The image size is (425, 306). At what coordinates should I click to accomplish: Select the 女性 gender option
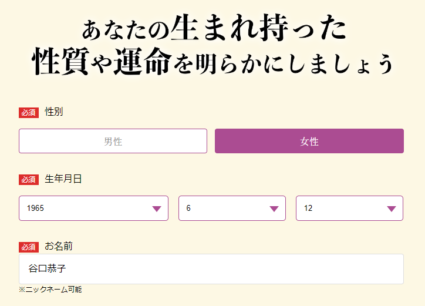(x=309, y=141)
